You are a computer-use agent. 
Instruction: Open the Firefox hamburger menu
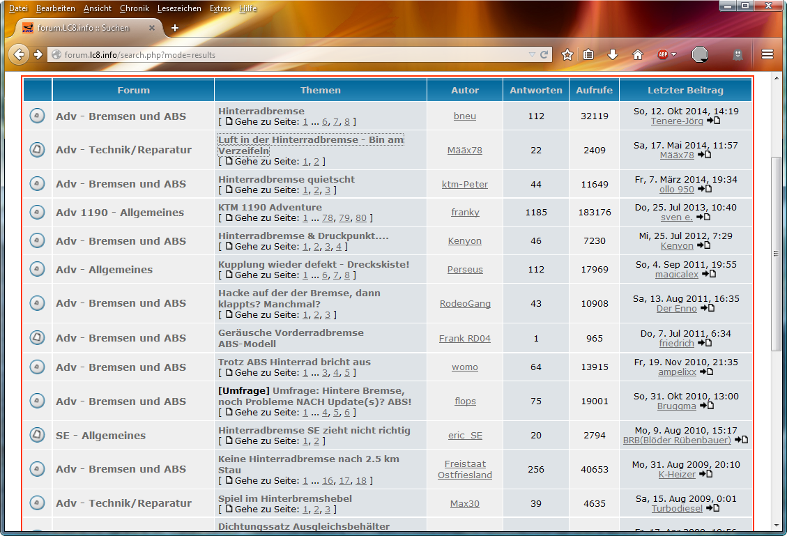[x=767, y=54]
